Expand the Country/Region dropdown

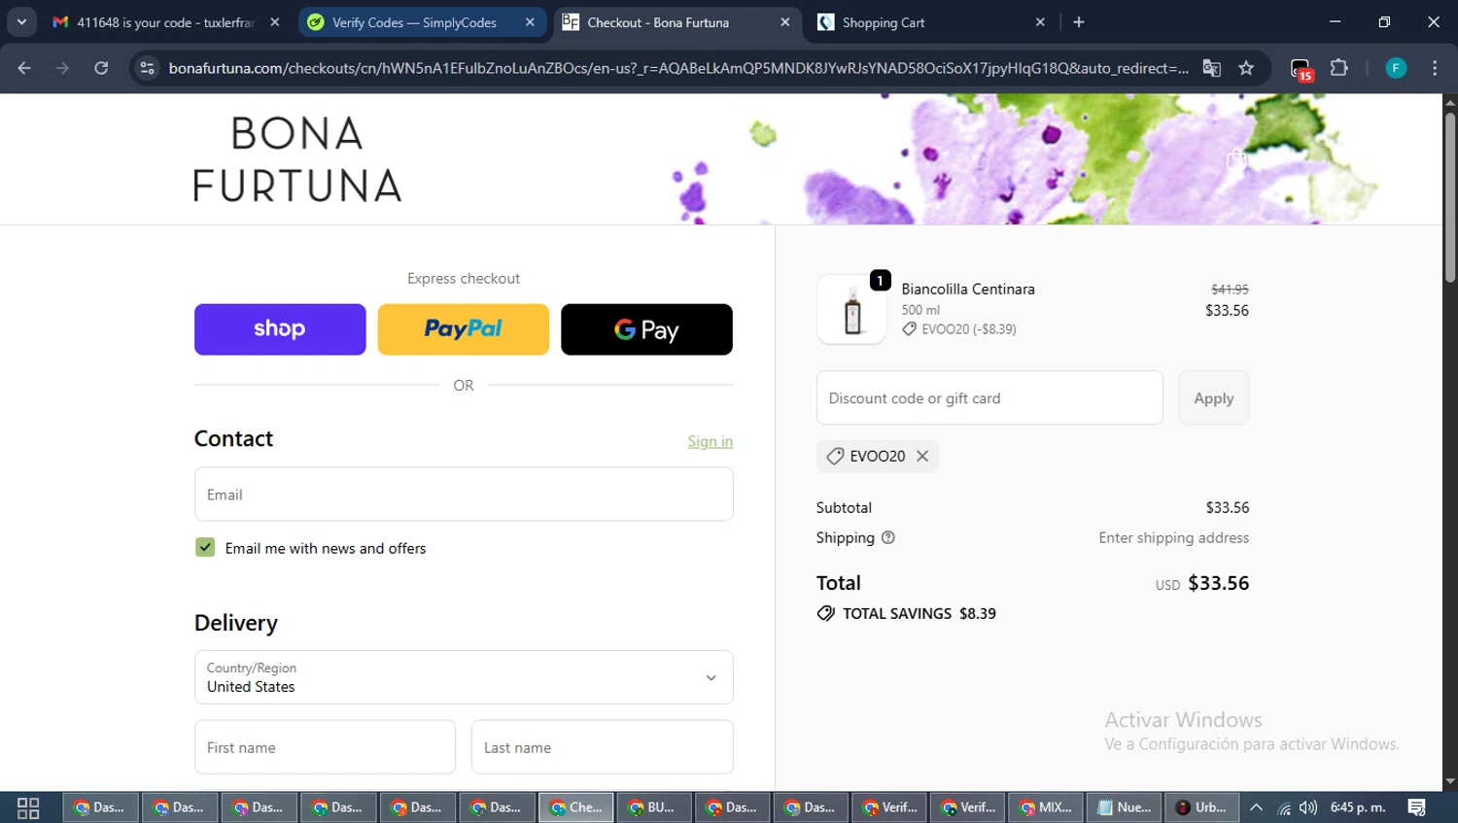coord(464,677)
